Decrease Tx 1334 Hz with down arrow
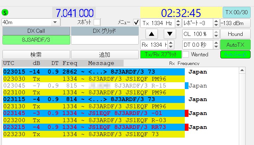Image resolution: width=254 pixels, height=145 pixels. coord(178,25)
